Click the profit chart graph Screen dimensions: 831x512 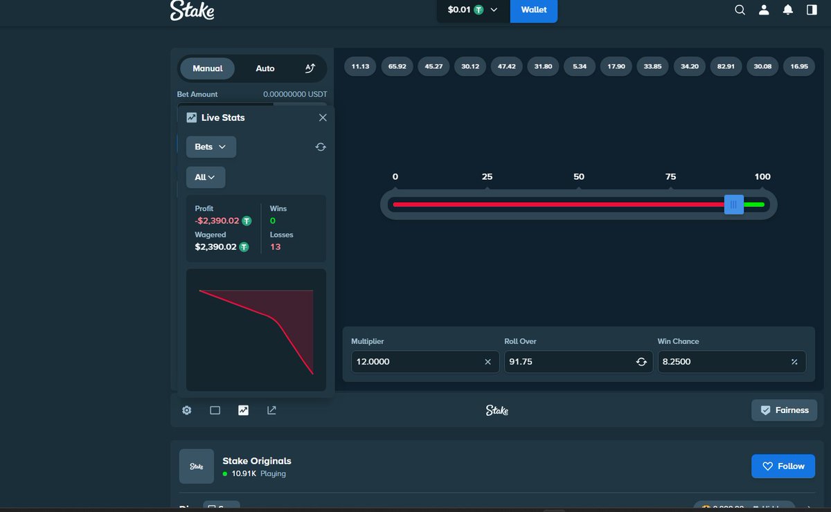256,330
